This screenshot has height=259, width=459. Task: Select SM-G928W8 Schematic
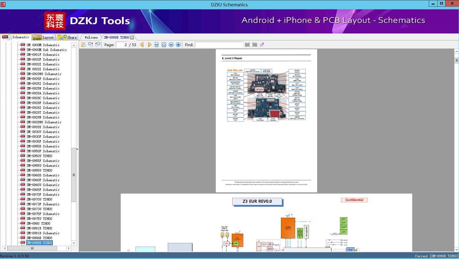(x=44, y=122)
